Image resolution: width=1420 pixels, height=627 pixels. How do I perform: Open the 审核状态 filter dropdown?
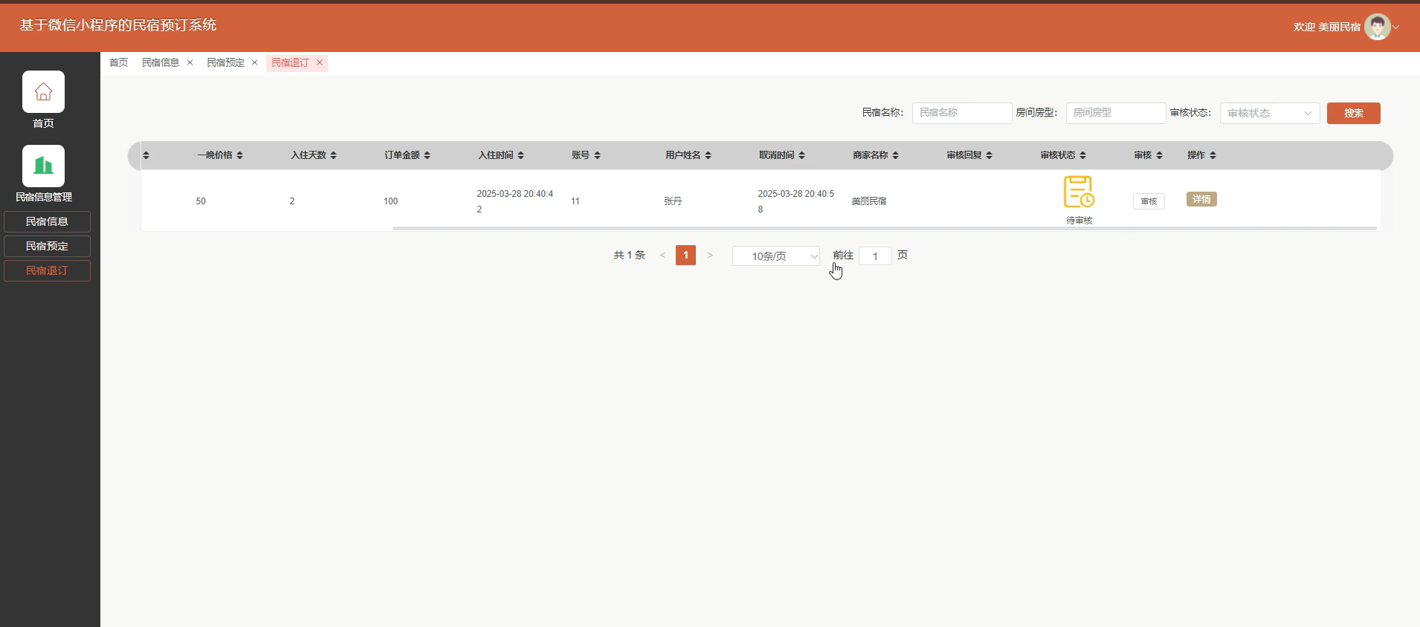pyautogui.click(x=1270, y=113)
